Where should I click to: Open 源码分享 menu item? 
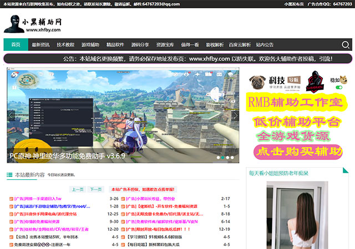tap(140, 45)
